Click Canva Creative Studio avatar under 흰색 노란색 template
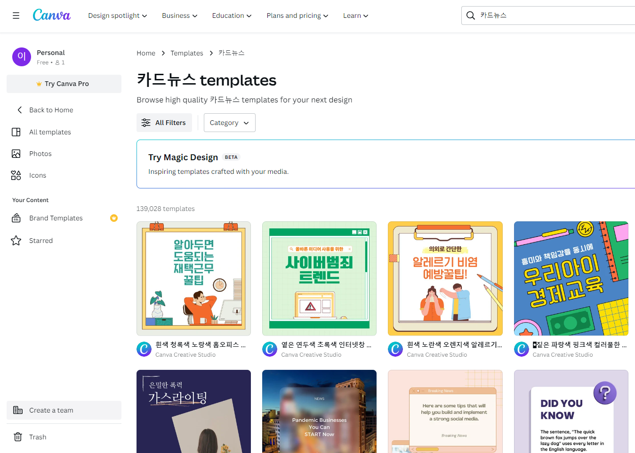The height and width of the screenshot is (453, 635). pos(395,349)
